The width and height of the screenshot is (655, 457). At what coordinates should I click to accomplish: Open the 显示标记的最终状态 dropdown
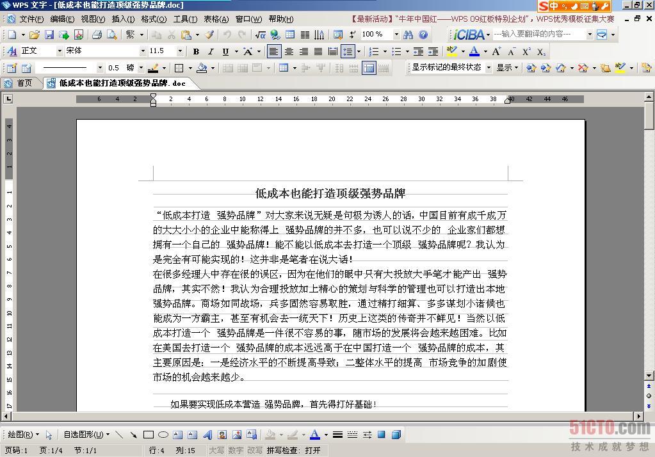point(489,68)
